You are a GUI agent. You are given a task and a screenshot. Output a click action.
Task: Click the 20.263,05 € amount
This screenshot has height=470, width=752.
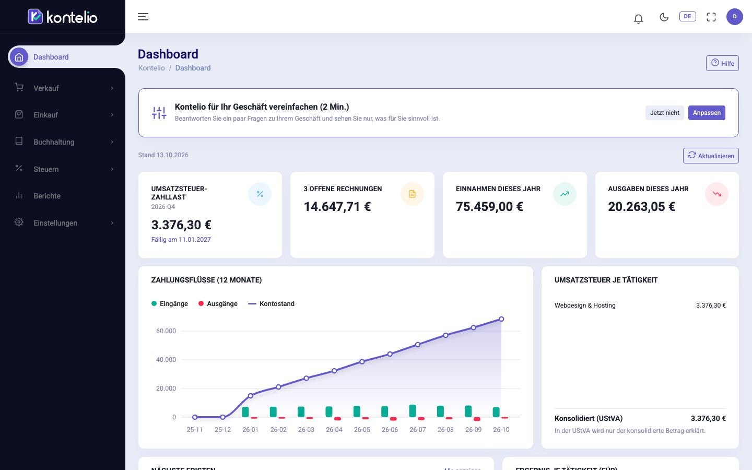pos(642,207)
